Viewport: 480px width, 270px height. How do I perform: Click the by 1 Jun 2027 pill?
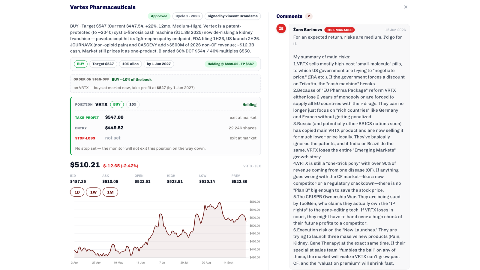tap(159, 64)
